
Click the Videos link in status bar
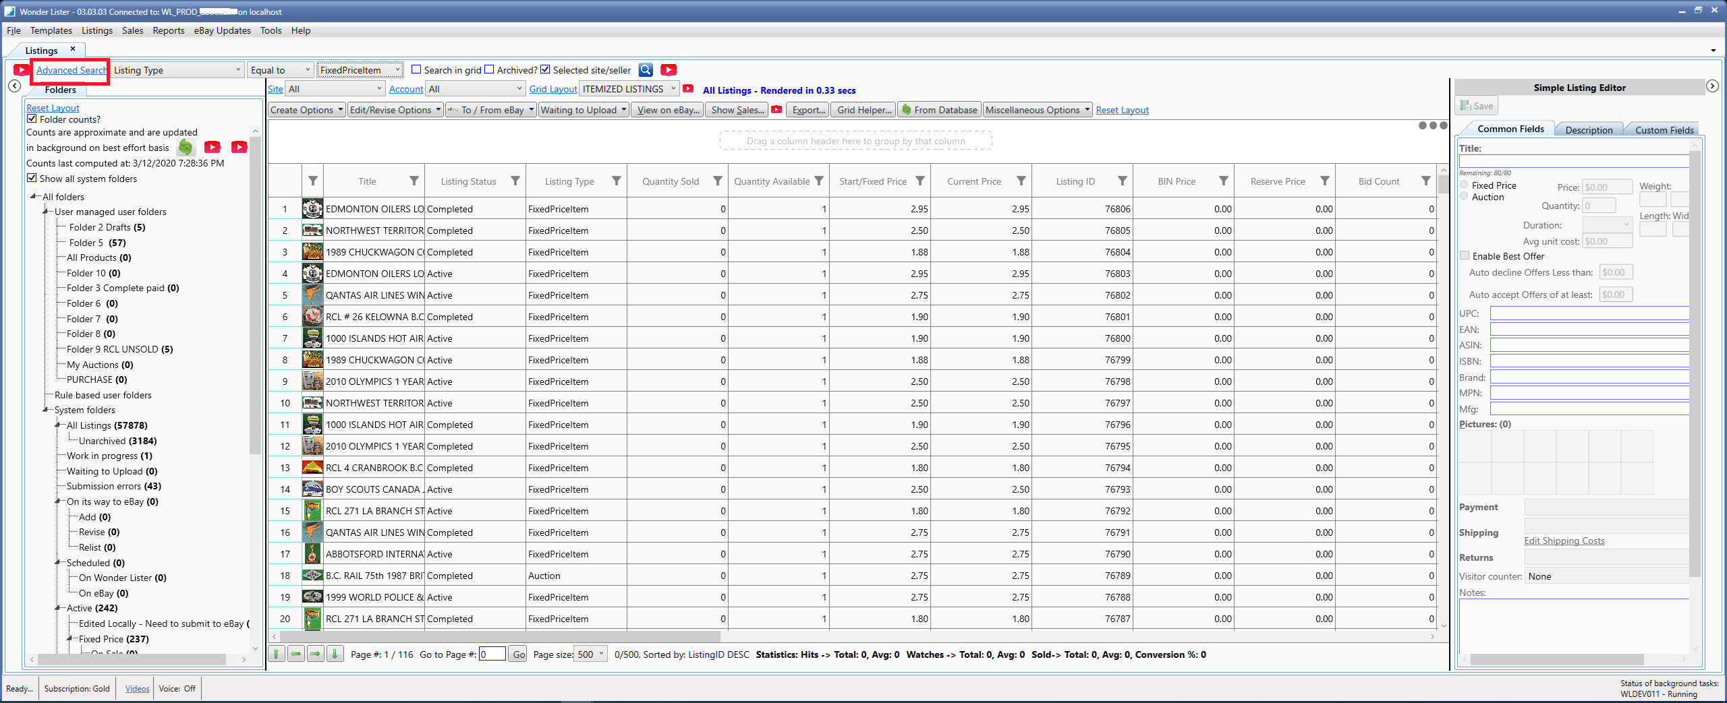[x=137, y=688]
